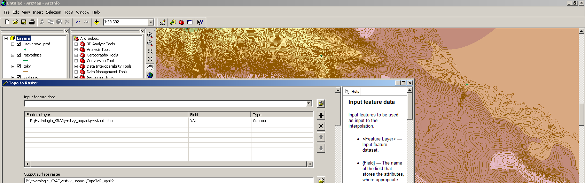
Task: Print the current map
Action: point(32,22)
